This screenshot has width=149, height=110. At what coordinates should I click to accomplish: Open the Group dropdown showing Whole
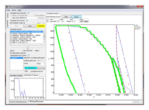[x=41, y=64]
